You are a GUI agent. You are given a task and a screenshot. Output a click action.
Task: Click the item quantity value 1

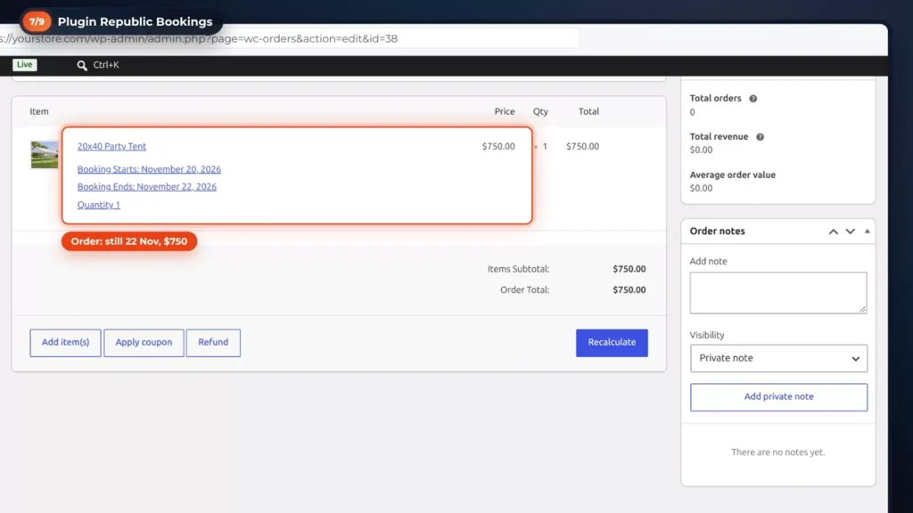(545, 147)
